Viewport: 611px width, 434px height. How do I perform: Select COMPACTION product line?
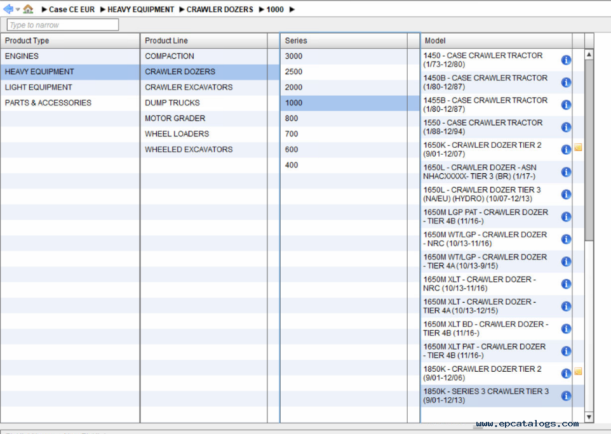point(210,56)
